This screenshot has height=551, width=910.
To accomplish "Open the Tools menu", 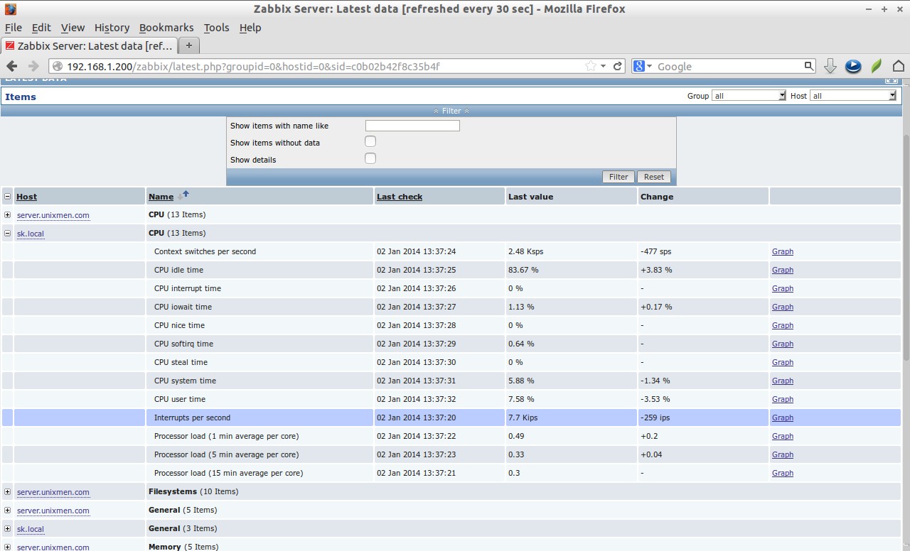I will click(x=216, y=28).
